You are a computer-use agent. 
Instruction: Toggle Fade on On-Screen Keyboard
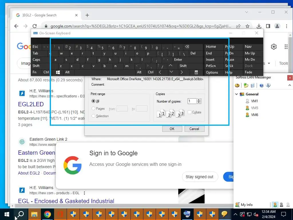(249, 72)
